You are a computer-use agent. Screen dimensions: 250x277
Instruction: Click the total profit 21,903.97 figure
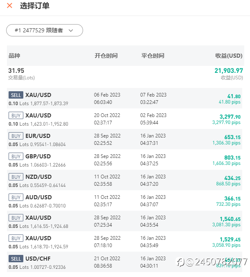pos(229,70)
